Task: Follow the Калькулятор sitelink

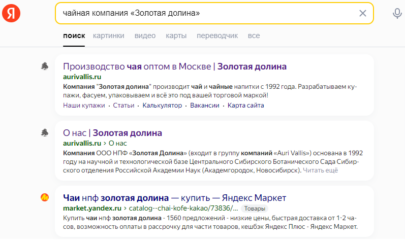Action: click(x=162, y=105)
